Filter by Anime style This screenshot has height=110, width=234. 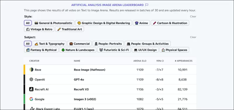point(141,23)
